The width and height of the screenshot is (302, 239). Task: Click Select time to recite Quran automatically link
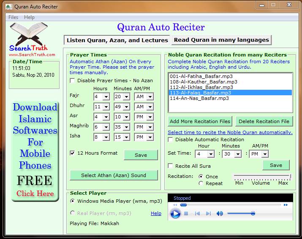(x=230, y=132)
